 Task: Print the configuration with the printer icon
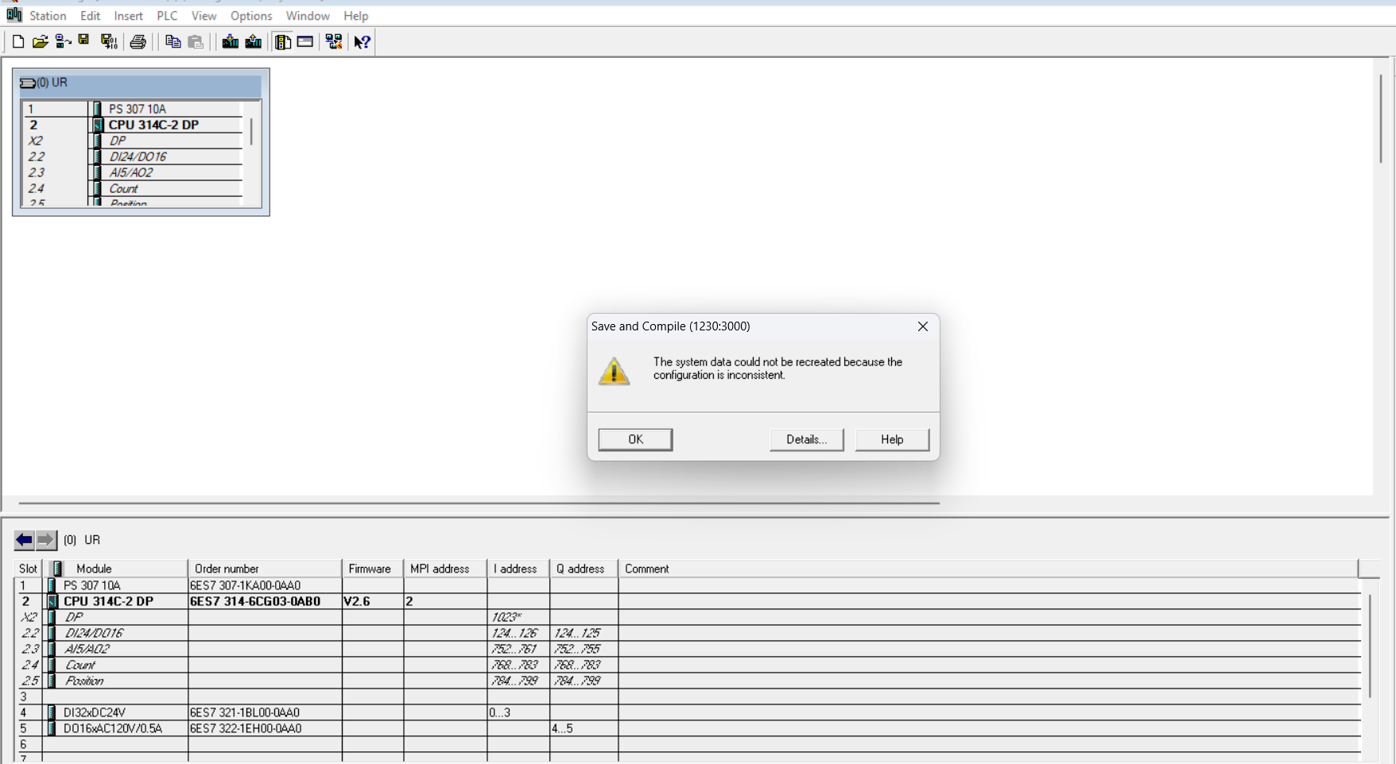(x=138, y=42)
